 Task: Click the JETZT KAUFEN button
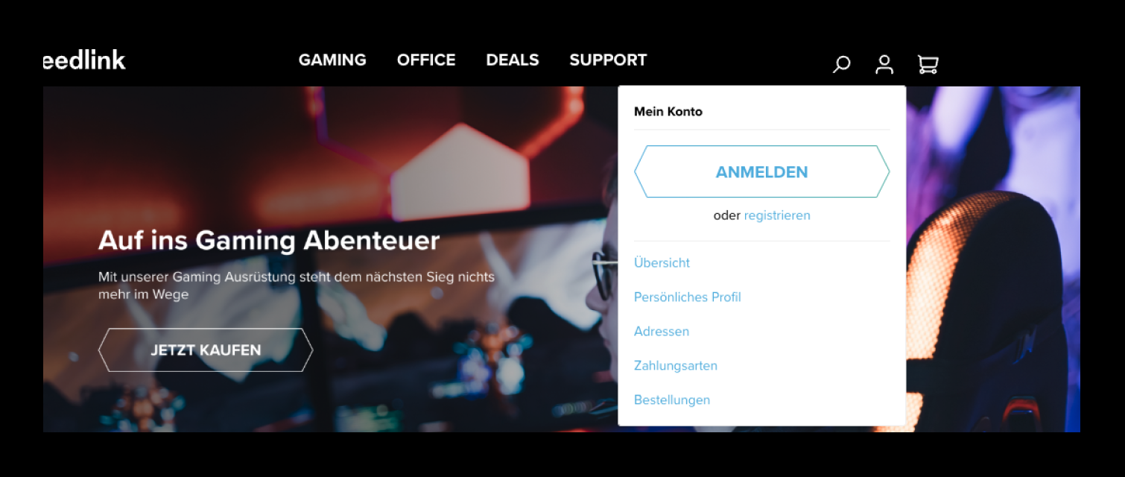point(206,350)
